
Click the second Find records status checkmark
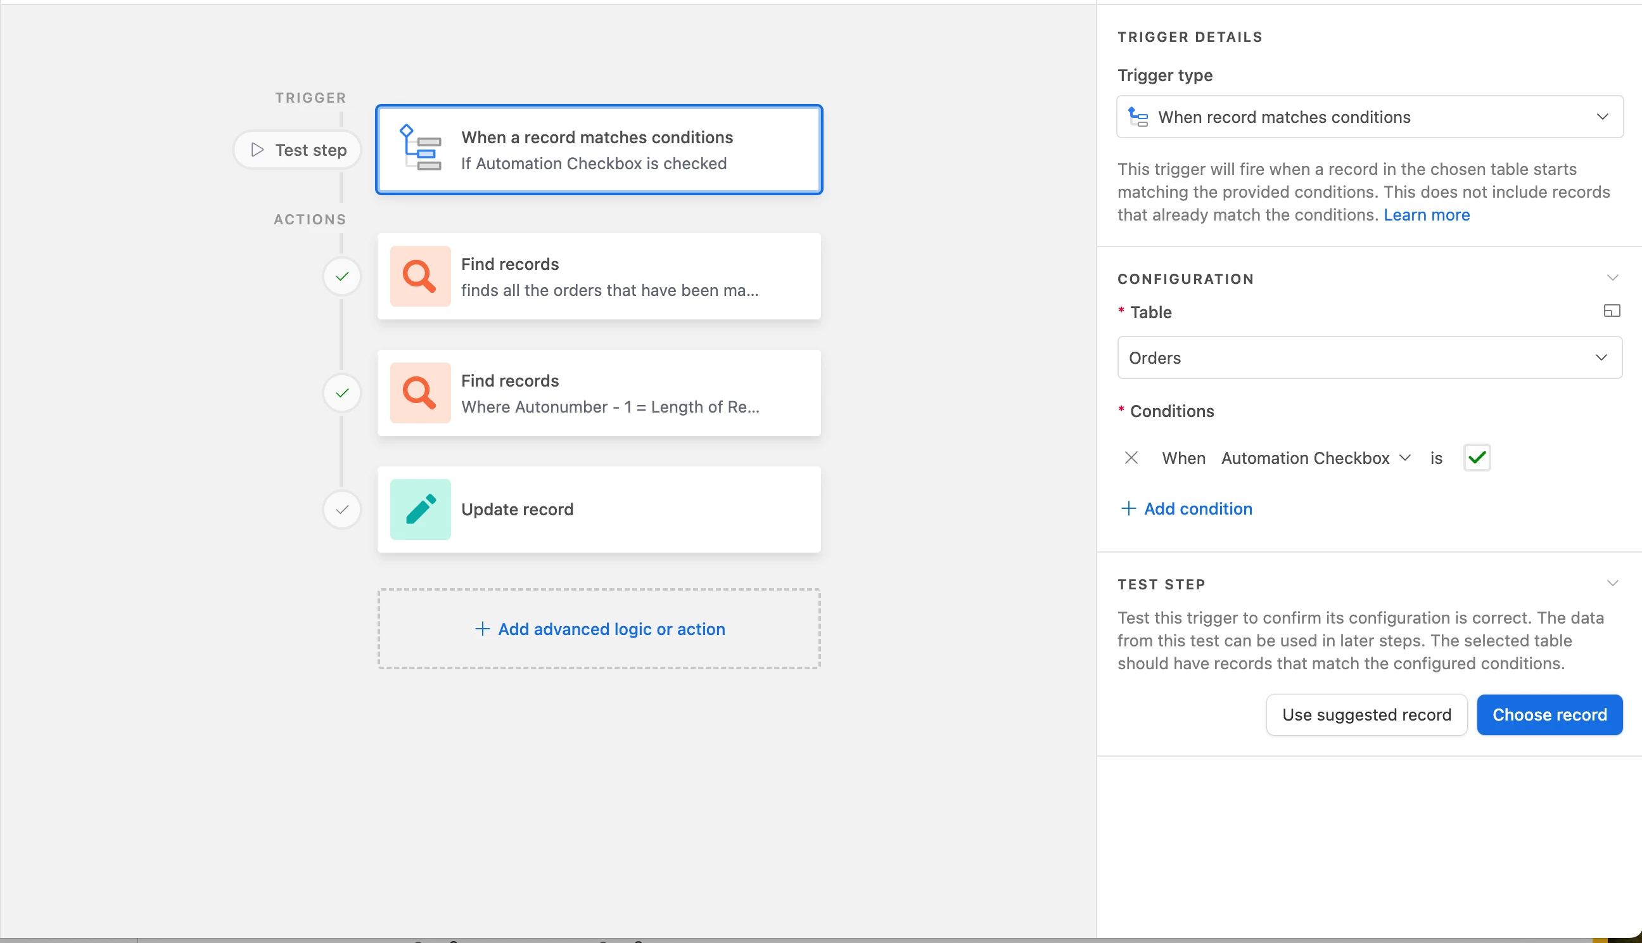(x=341, y=393)
